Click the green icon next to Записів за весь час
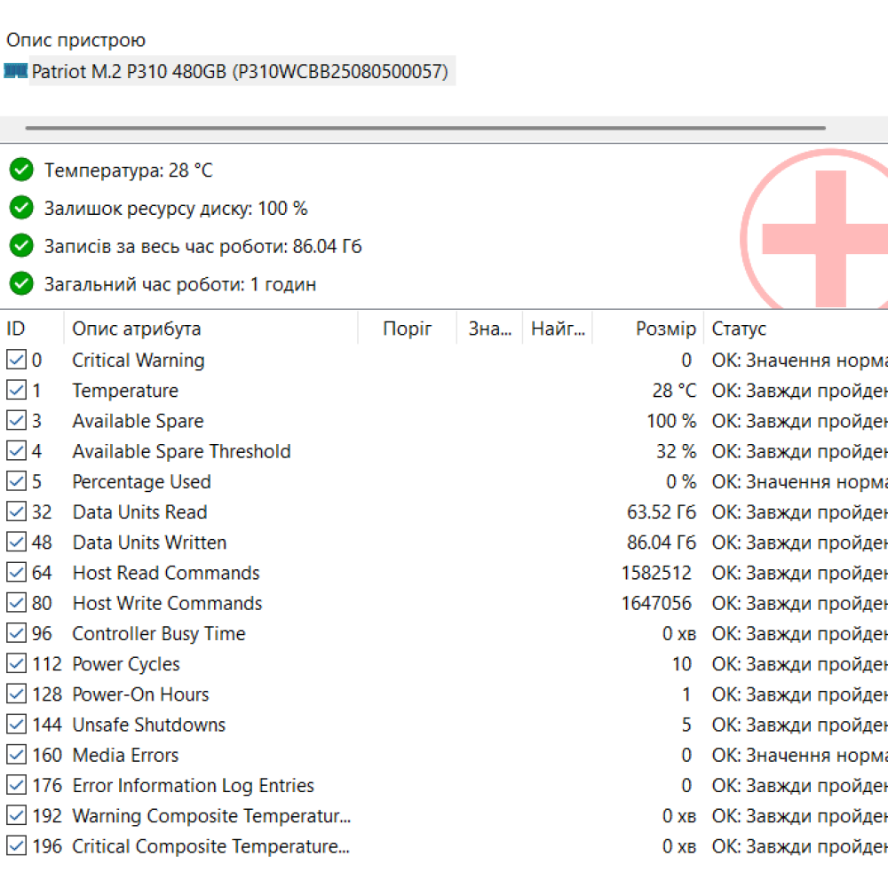Screen dimensions: 888x888 tap(21, 246)
